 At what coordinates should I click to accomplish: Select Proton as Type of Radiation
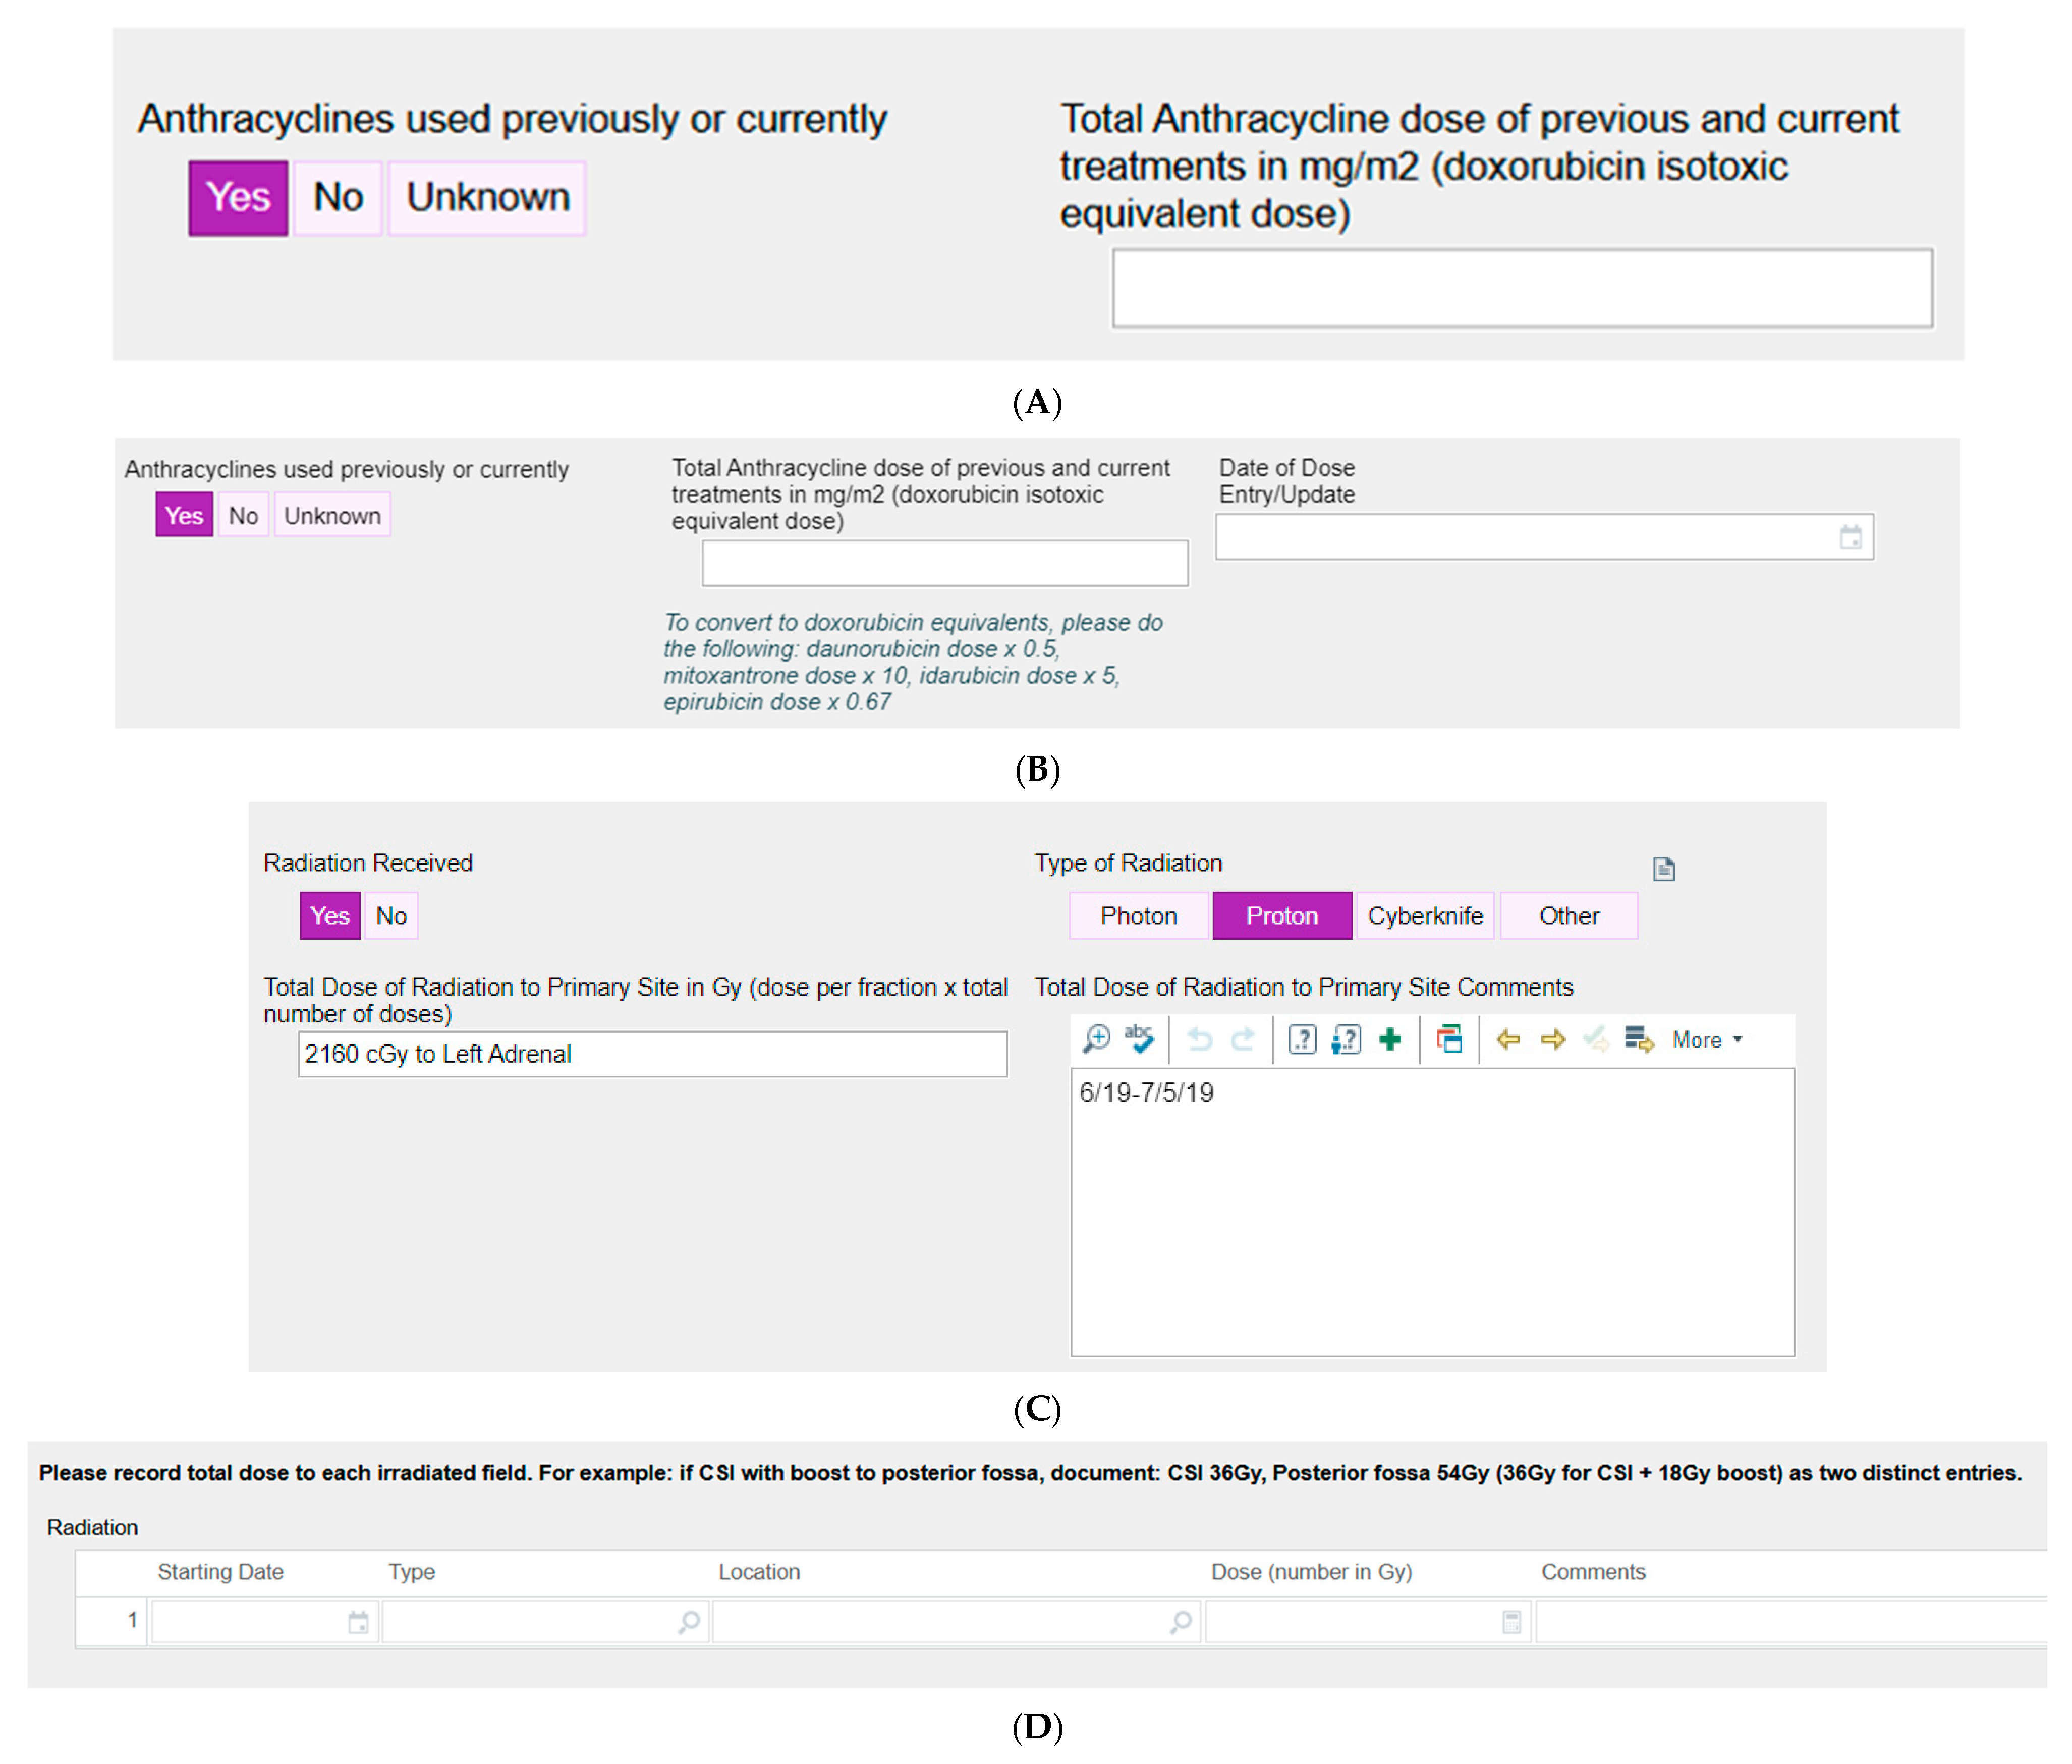point(1281,916)
